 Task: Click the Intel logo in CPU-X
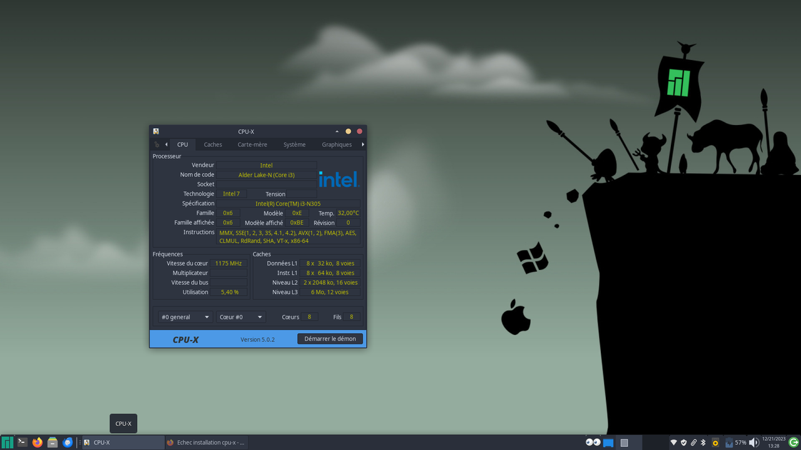pyautogui.click(x=339, y=179)
